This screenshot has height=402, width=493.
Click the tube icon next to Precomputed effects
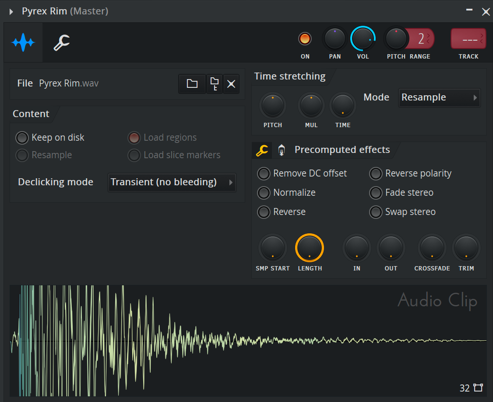click(x=282, y=150)
